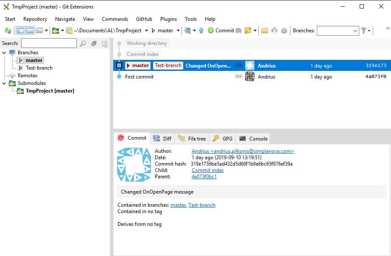Click Andrius avatar on the 4a073f0 commit
Screen dimensions: 391x256
pos(250,76)
